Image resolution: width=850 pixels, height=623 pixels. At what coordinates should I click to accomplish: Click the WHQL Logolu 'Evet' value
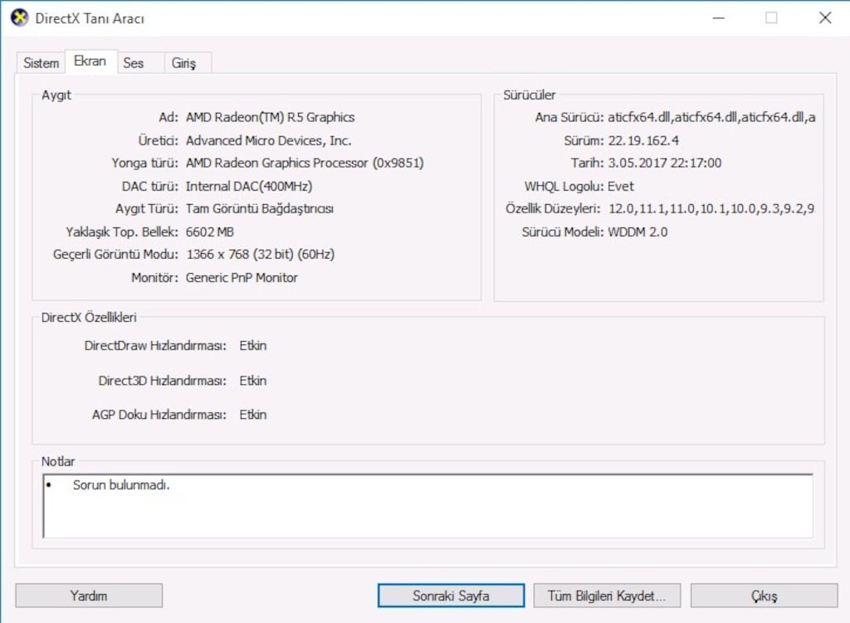pos(621,187)
